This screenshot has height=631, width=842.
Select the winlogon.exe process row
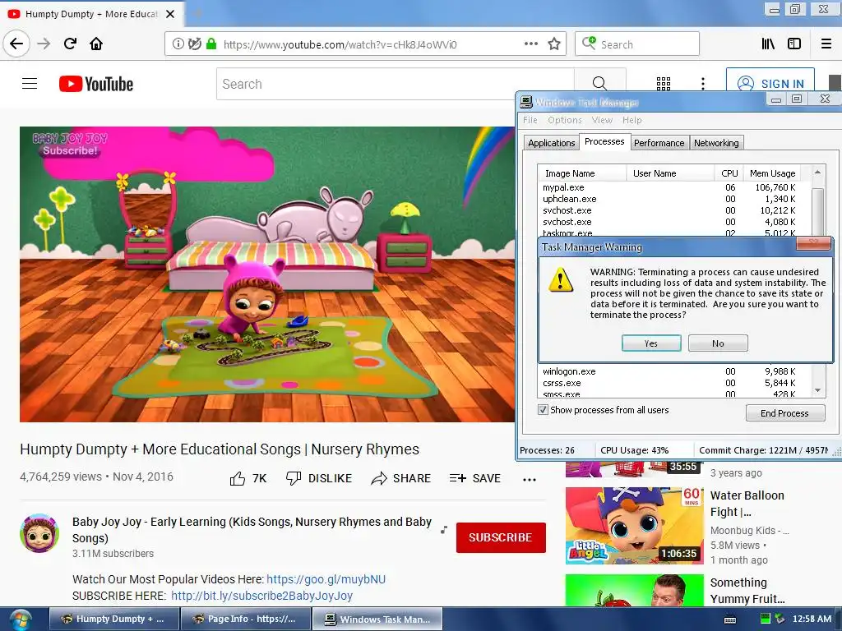(x=669, y=371)
